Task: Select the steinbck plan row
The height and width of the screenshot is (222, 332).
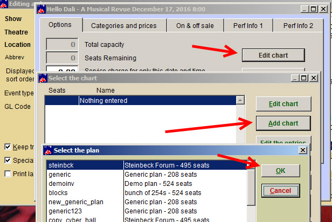Action: 147,165
